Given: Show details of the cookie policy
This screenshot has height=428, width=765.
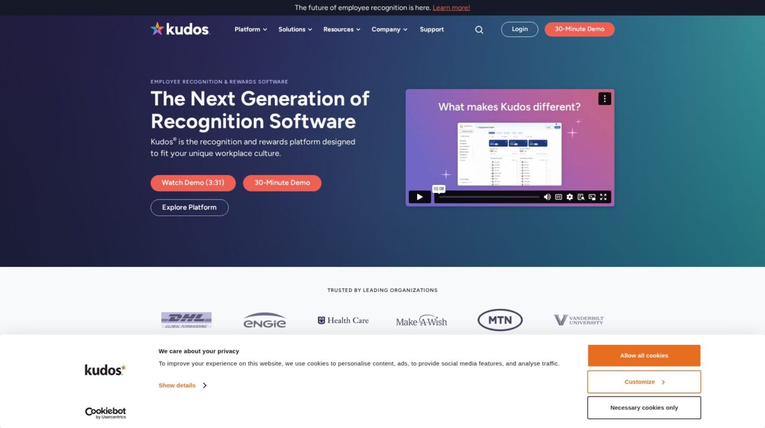Looking at the screenshot, I should [x=177, y=385].
